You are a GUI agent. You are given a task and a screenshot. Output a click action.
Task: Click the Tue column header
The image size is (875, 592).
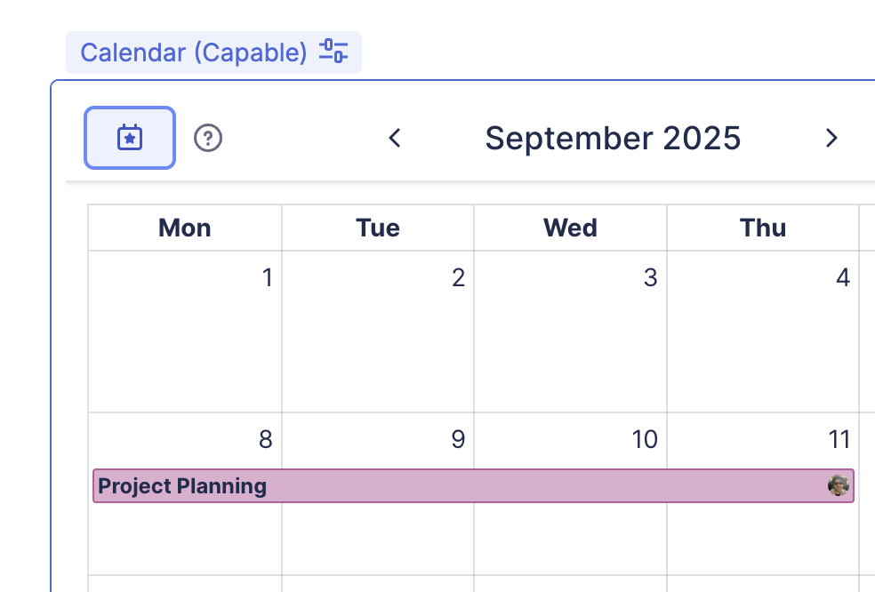377,228
